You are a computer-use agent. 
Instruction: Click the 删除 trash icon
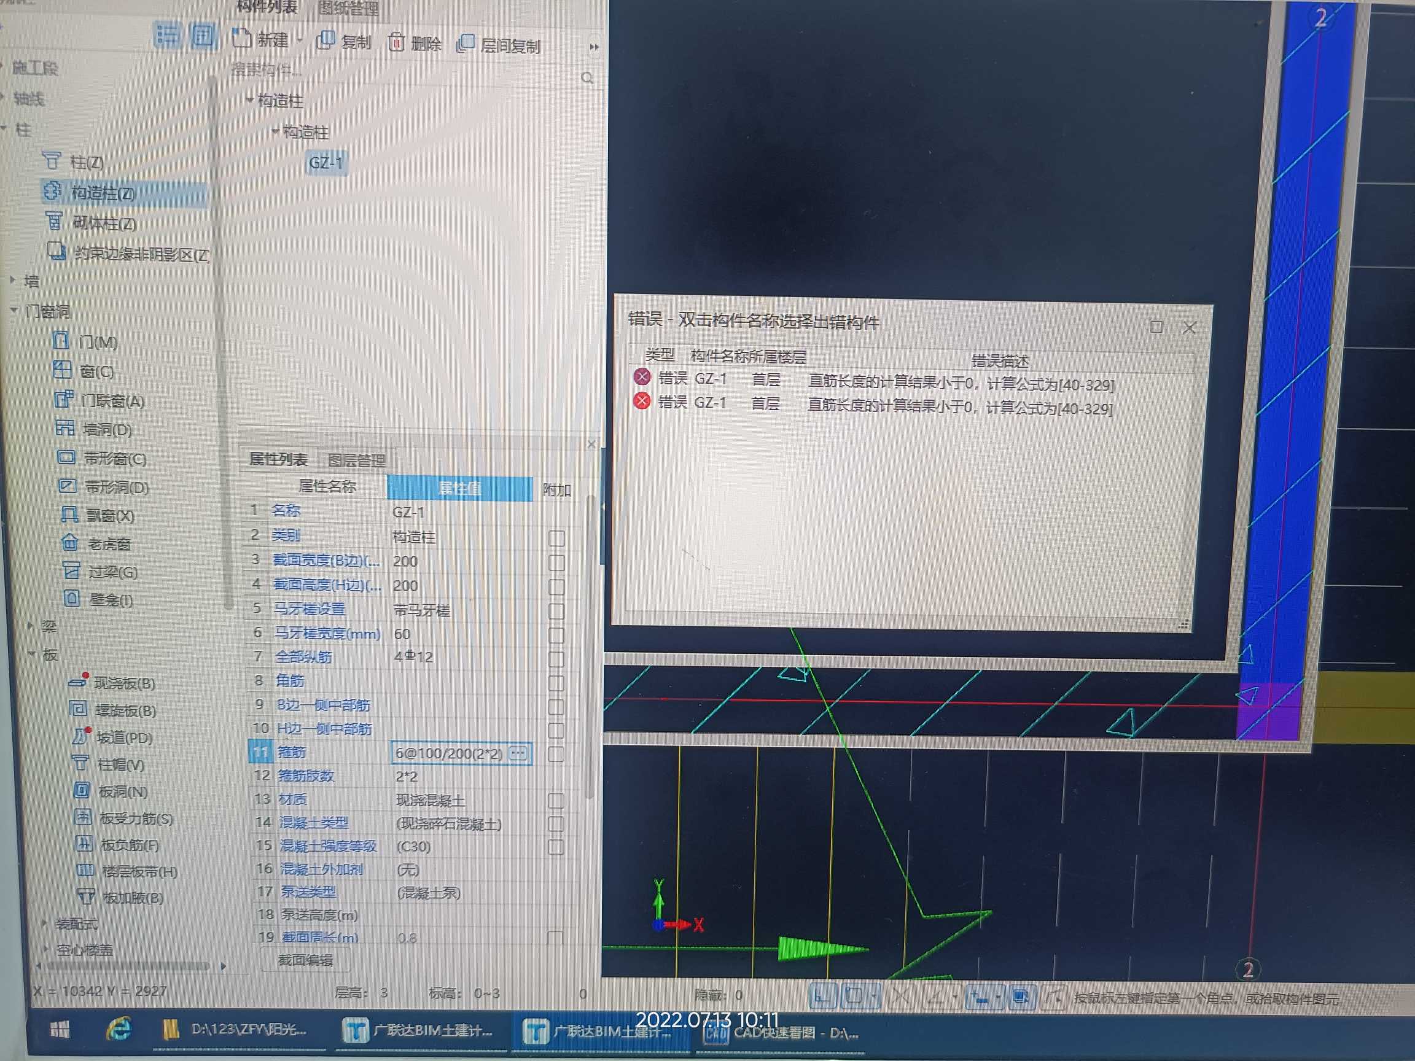coord(396,42)
